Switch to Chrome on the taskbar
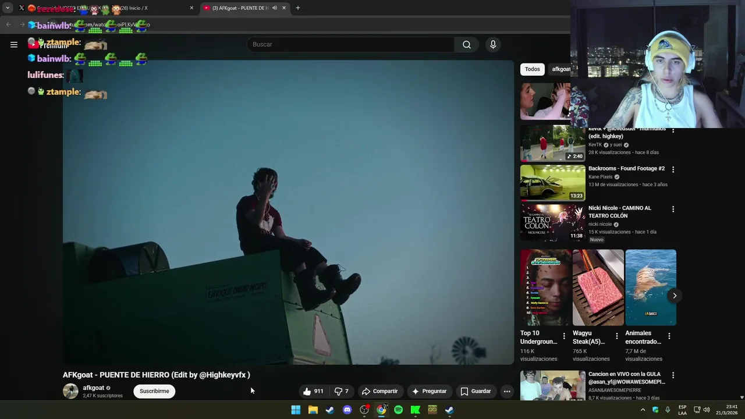The image size is (745, 419). [x=381, y=410]
